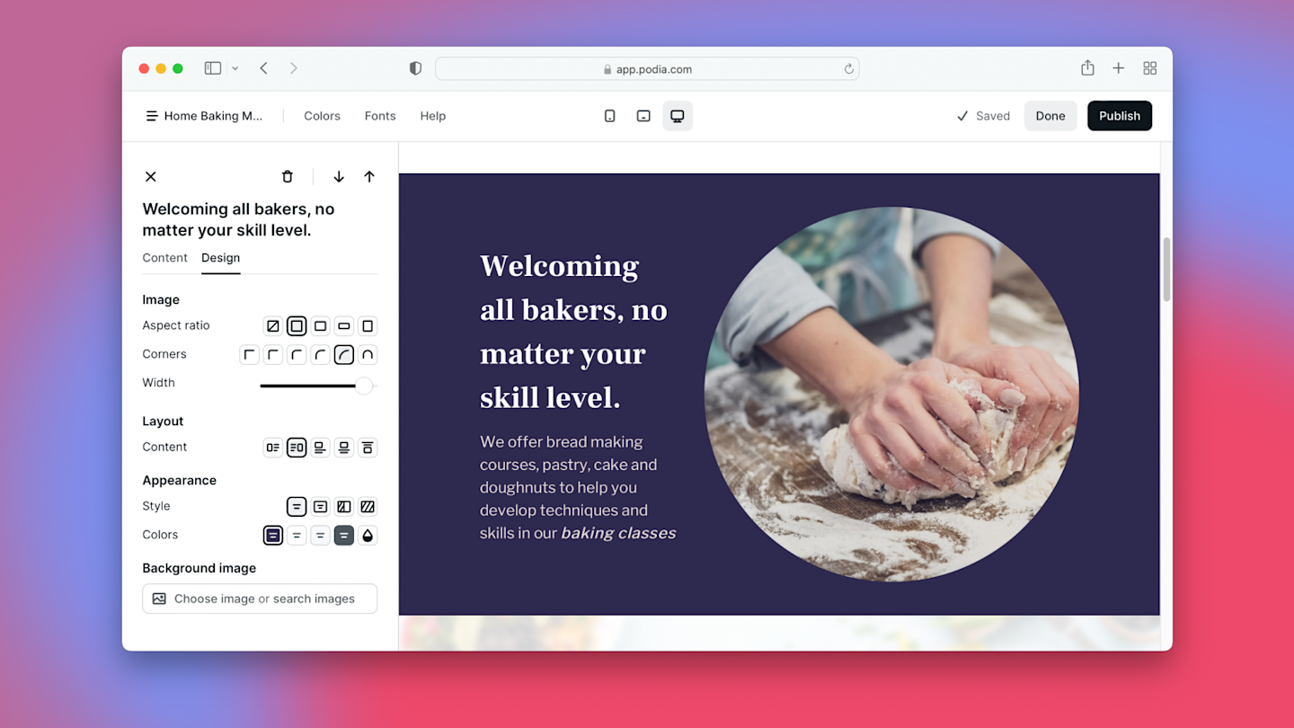Move section up with the up arrow
This screenshot has height=728, width=1294.
(x=369, y=177)
